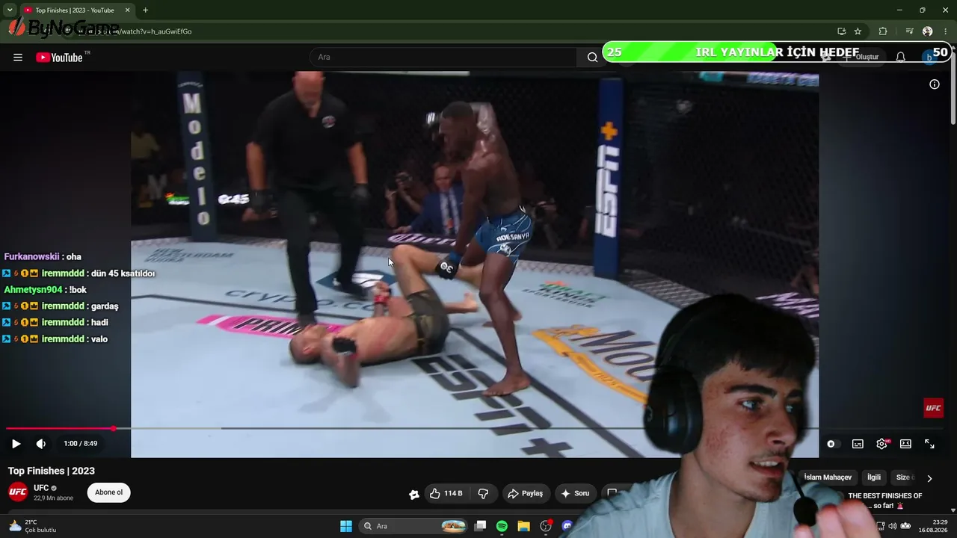The image size is (957, 538).
Task: Open Task View on the taskbar
Action: 481,526
